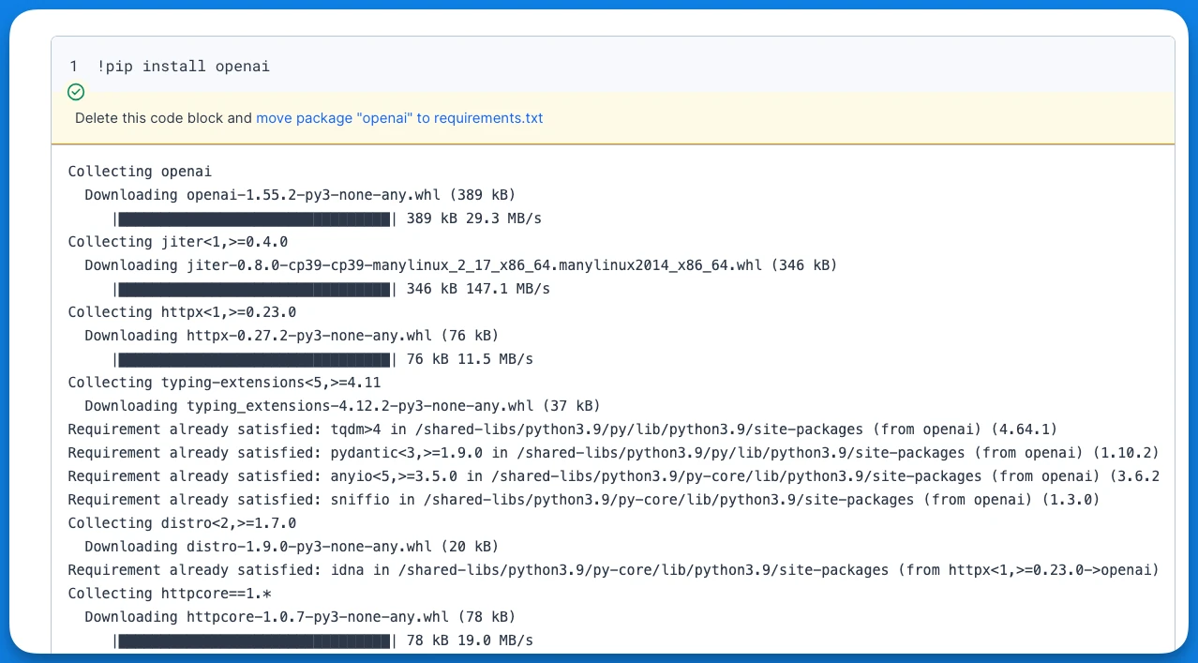Click the 76 kB 11.5 MB/s progress bar

click(255, 359)
